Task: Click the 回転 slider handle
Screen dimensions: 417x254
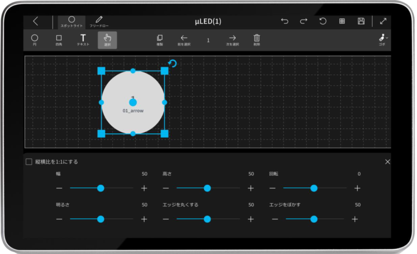Action: click(314, 188)
